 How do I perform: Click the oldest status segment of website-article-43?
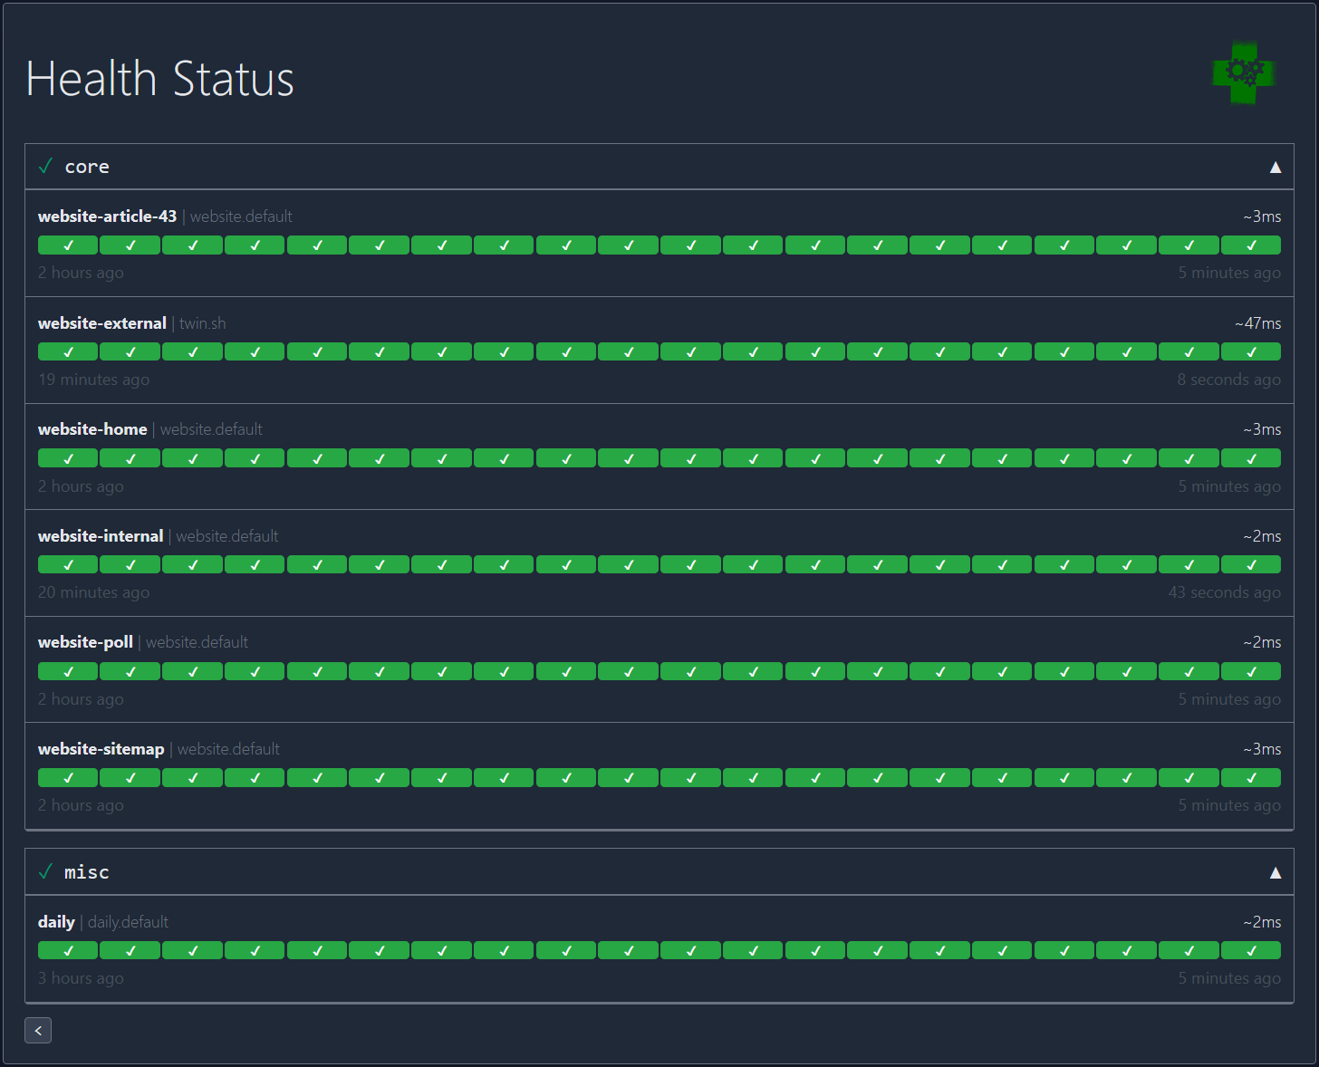(67, 245)
